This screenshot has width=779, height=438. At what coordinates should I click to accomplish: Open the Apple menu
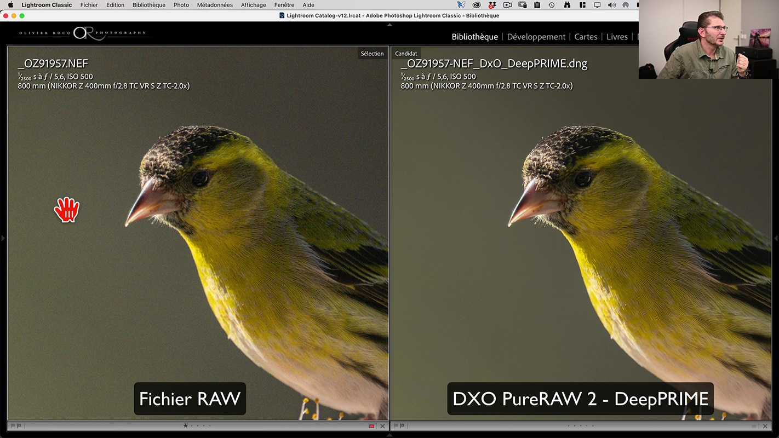[x=10, y=5]
